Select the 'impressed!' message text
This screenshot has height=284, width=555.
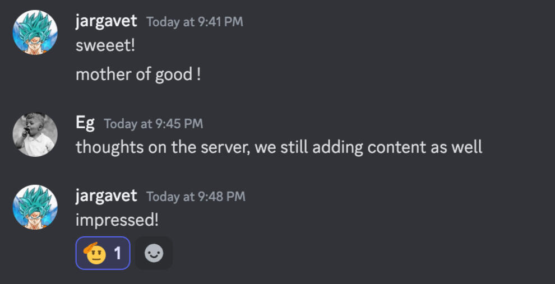(x=117, y=220)
